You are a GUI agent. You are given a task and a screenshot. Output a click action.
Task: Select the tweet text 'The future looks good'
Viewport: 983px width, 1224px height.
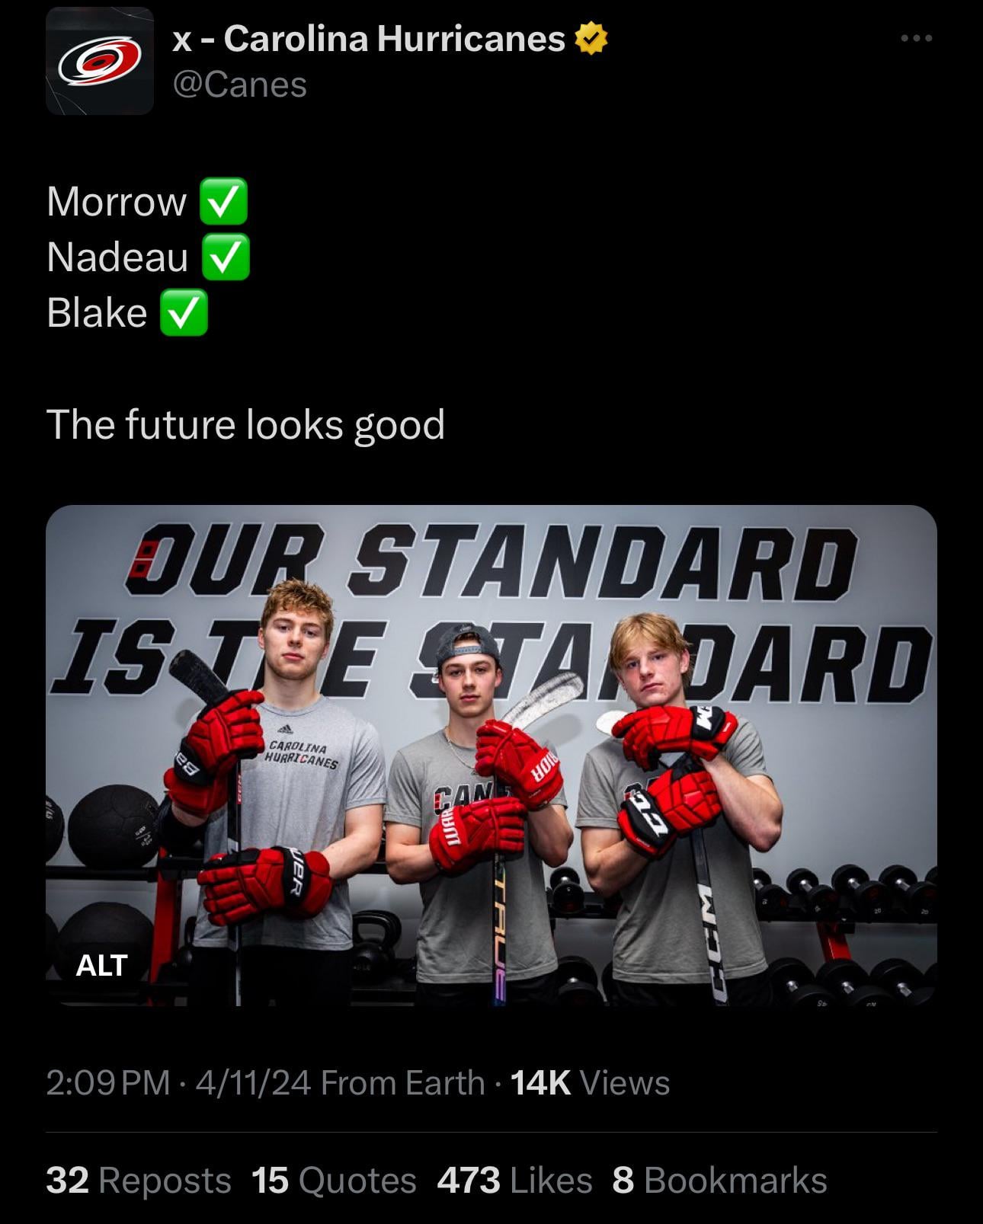point(245,424)
